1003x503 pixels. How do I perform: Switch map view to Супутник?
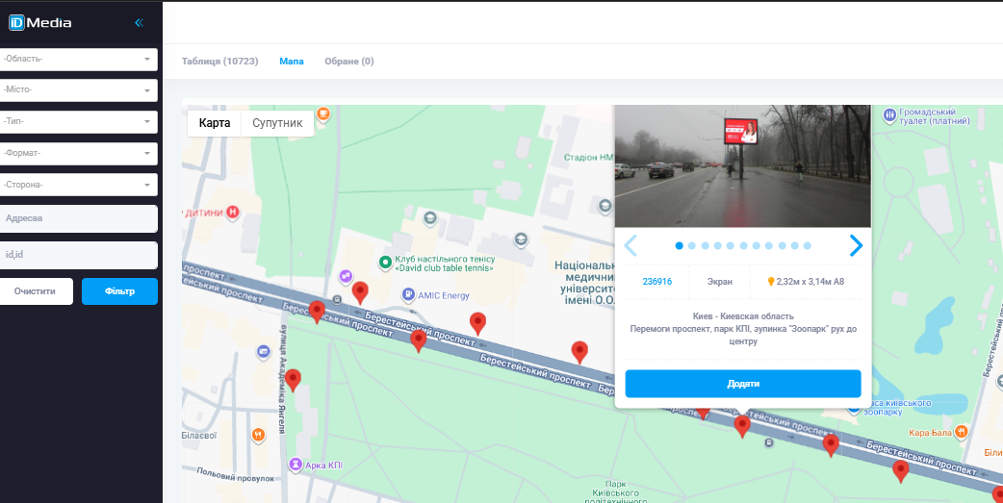pyautogui.click(x=277, y=123)
